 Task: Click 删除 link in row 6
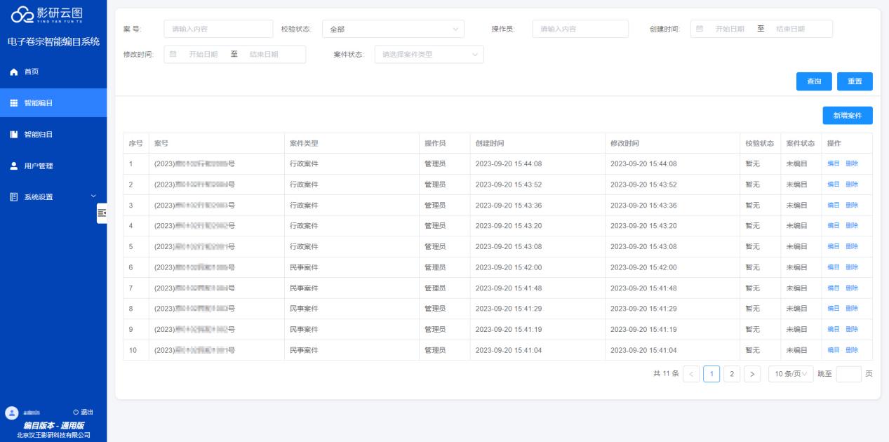pyautogui.click(x=851, y=267)
